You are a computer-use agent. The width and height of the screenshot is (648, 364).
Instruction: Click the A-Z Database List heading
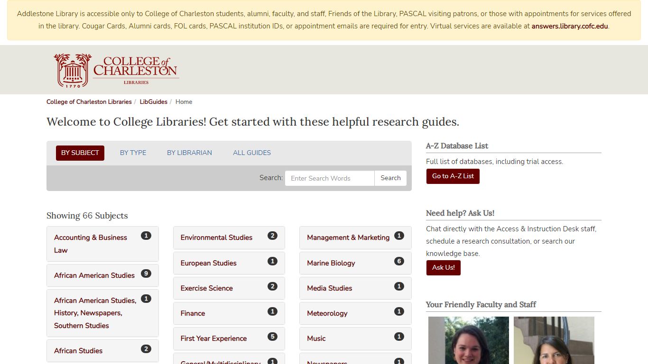[457, 146]
